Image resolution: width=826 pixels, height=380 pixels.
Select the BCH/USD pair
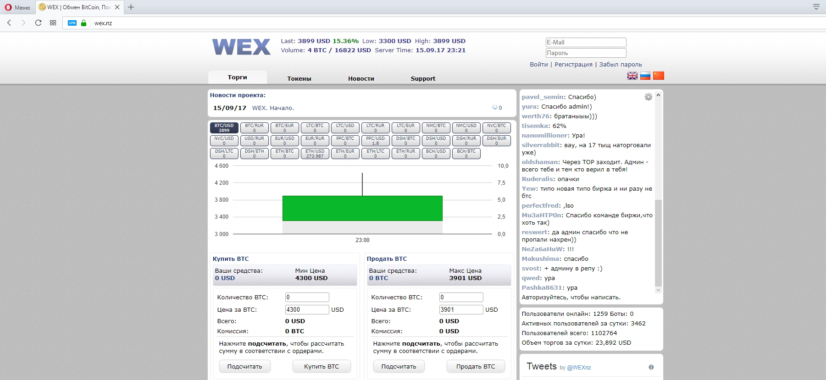(436, 154)
